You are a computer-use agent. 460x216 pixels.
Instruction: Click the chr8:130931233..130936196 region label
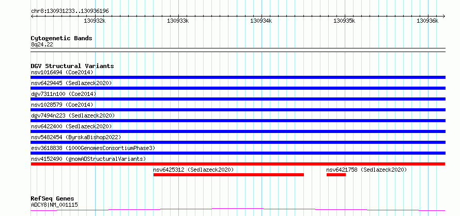coord(70,11)
